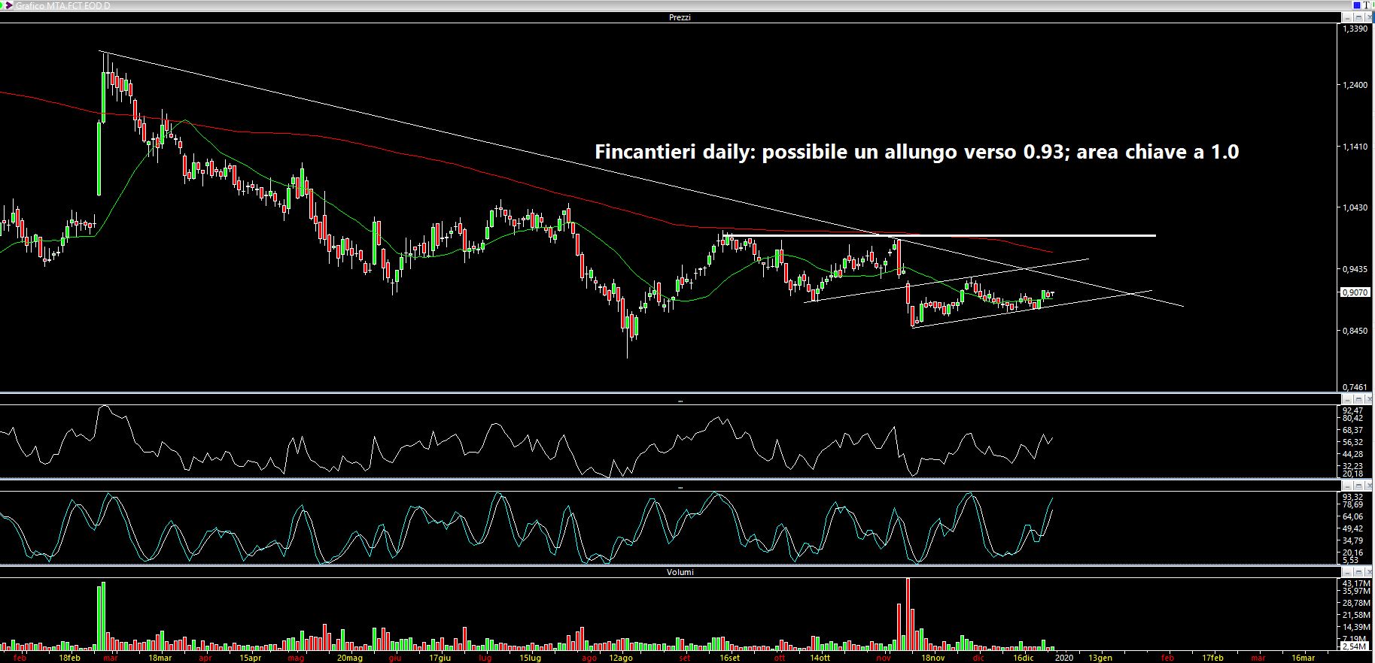Click the 64,06 stochastic axis label
This screenshot has width=1375, height=663.
tap(1352, 516)
